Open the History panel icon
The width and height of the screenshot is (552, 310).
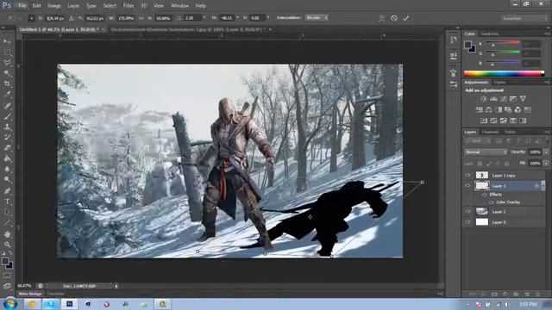pos(454,40)
